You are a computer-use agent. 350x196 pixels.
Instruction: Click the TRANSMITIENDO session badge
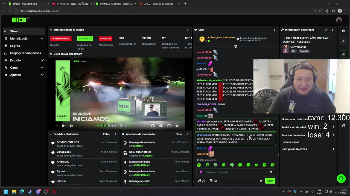(x=61, y=39)
